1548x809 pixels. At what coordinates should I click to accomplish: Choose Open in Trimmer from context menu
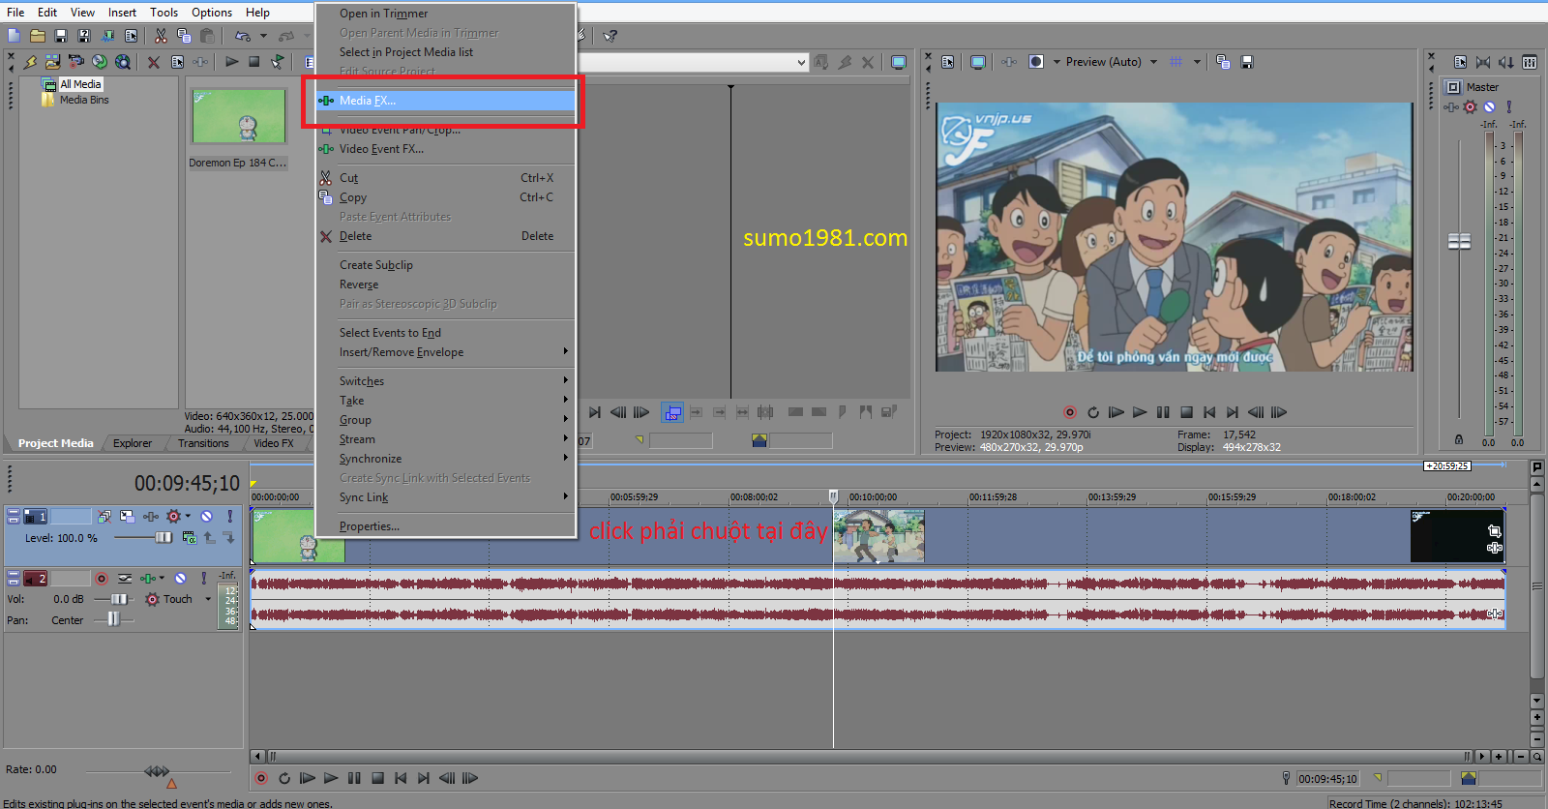point(446,14)
